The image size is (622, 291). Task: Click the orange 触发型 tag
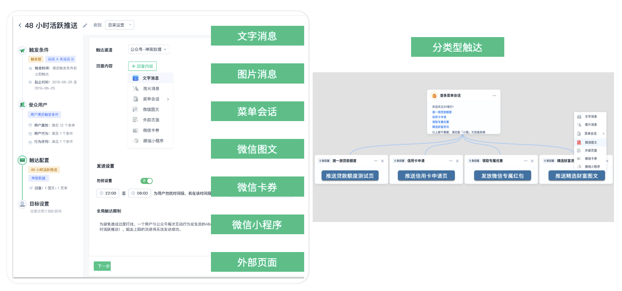36,59
